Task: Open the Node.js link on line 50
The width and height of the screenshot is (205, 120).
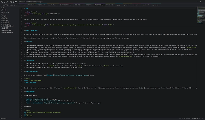Action: coord(29,99)
